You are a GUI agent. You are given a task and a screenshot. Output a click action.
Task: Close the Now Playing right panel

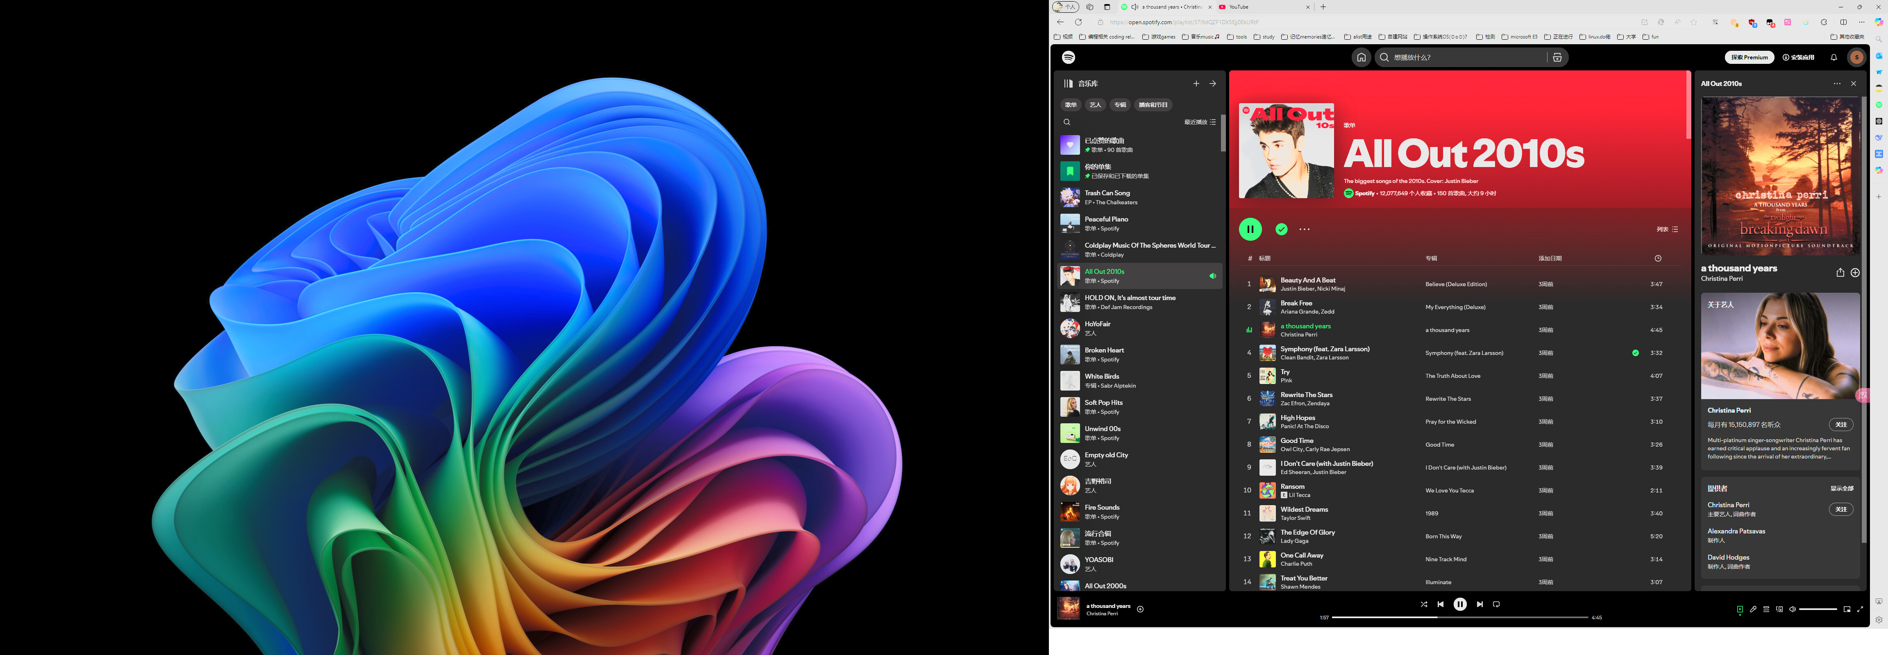(1854, 84)
